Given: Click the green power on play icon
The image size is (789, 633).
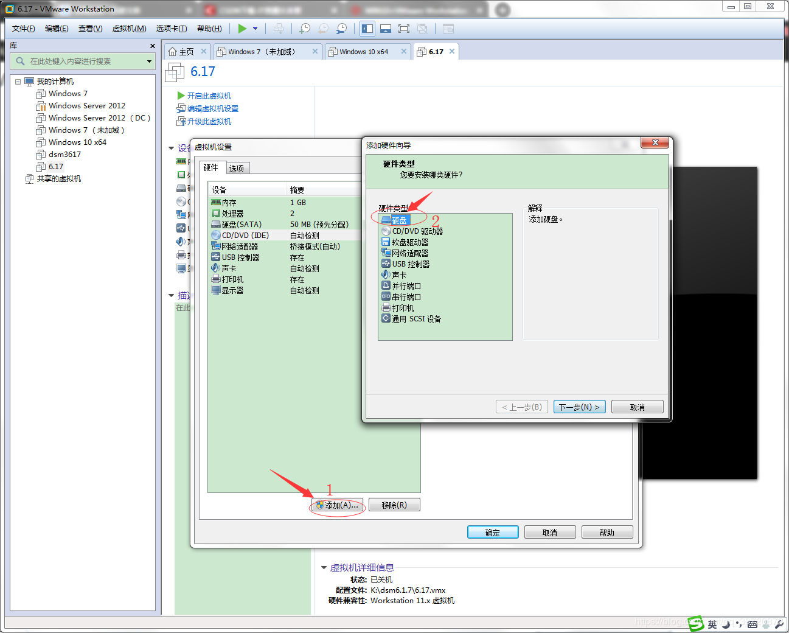Looking at the screenshot, I should pyautogui.click(x=242, y=29).
